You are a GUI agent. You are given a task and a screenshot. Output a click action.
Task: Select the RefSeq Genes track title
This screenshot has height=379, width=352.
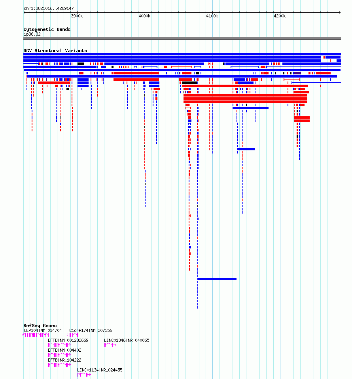(40, 326)
